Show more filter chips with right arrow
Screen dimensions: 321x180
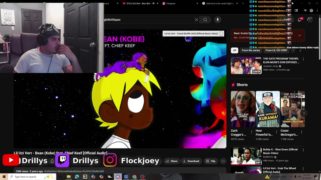point(300,50)
